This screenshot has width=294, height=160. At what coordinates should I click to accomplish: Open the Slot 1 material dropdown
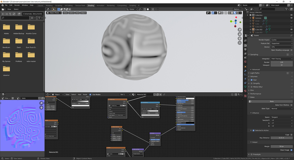125,95
